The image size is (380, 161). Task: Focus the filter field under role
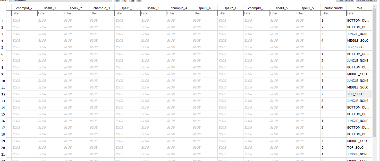(359, 13)
